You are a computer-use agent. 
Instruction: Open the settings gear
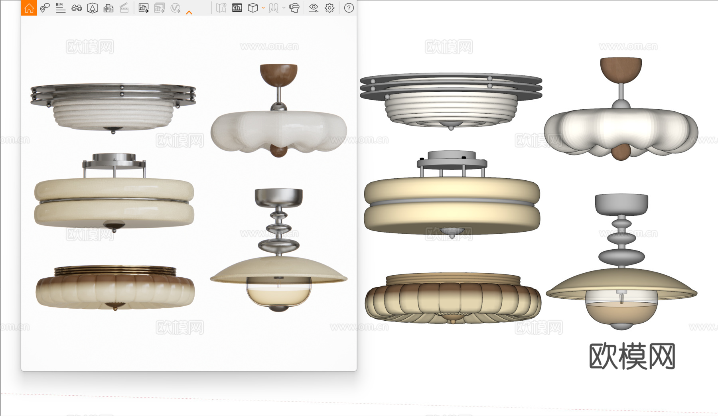329,8
